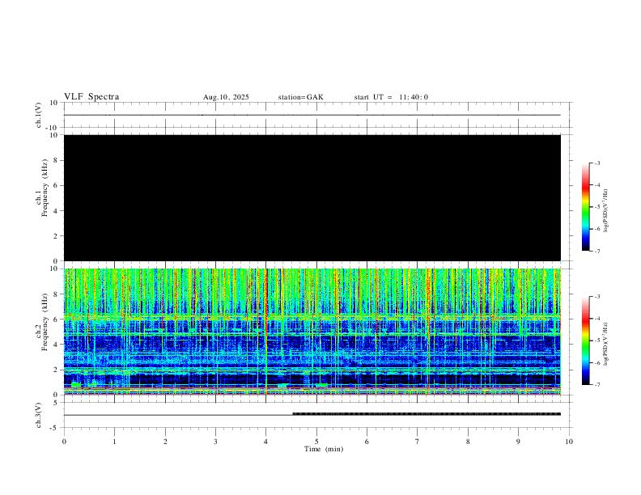This screenshot has height=495, width=641.
Task: Click the ch.1 black spectrogram panel
Action: point(312,197)
